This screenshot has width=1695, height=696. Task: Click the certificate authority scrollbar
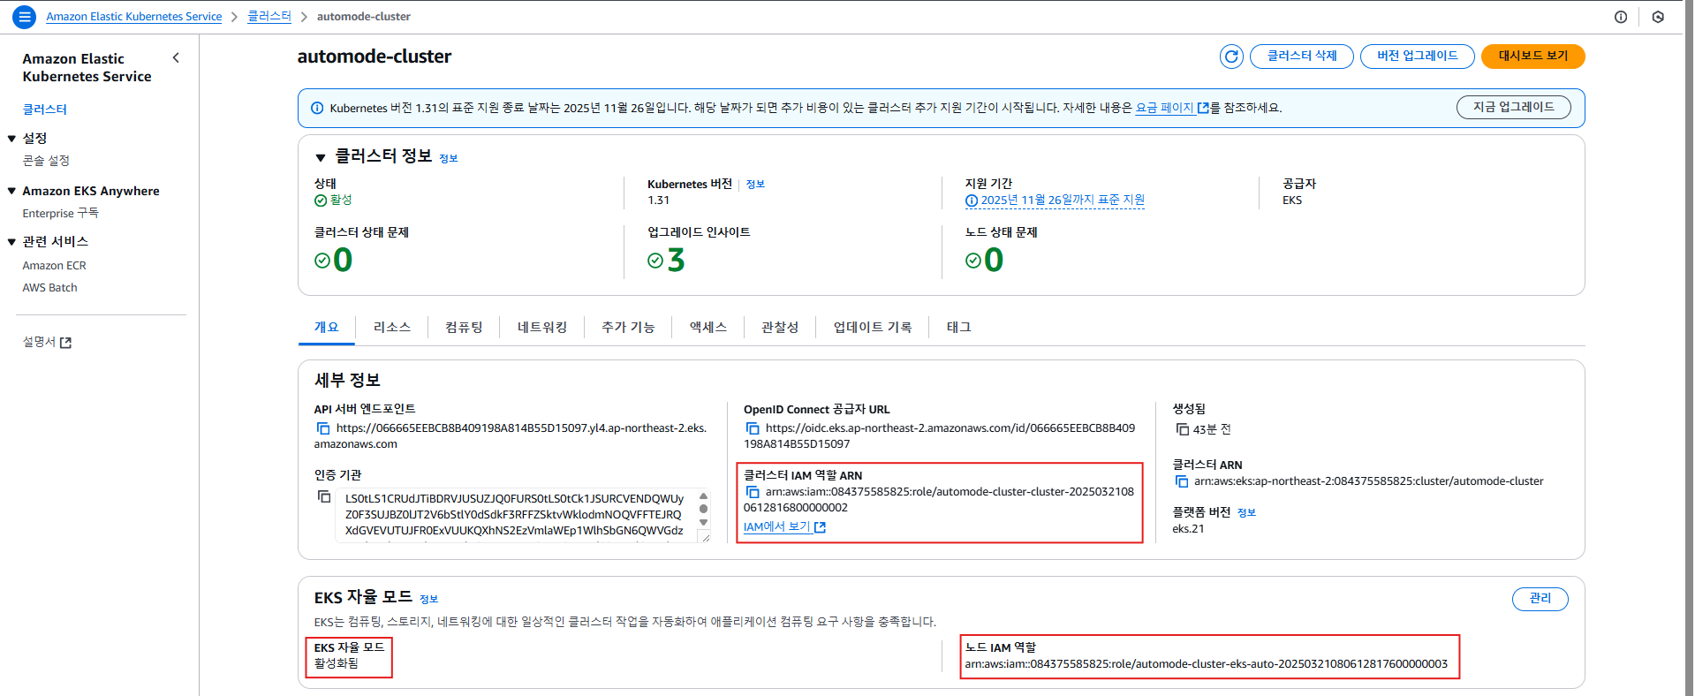(x=703, y=510)
